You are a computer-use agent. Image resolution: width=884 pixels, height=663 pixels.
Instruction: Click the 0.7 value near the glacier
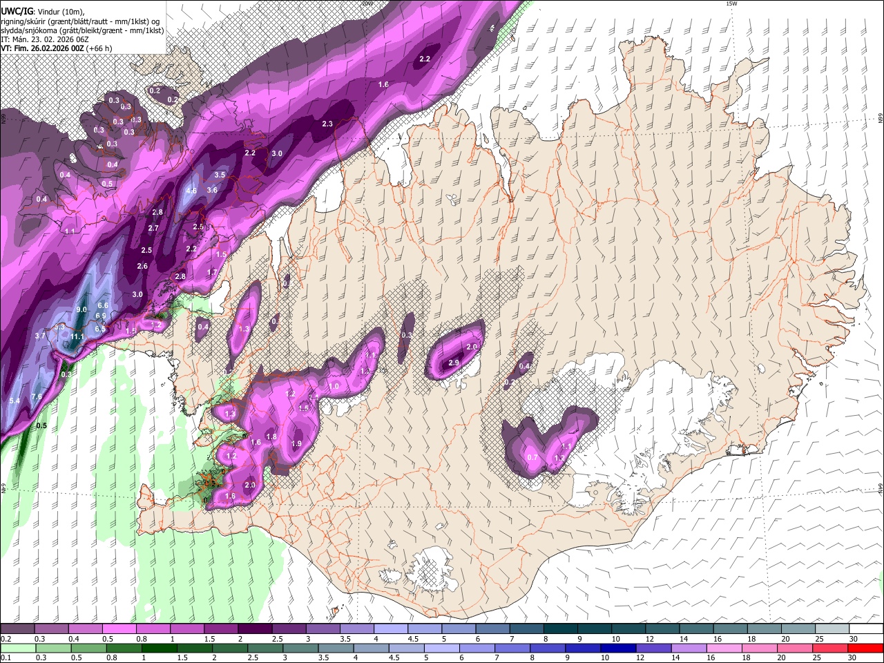[x=532, y=457]
